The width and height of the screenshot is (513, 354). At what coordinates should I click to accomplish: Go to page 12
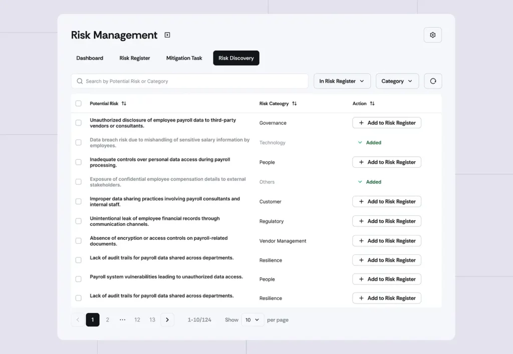point(137,319)
